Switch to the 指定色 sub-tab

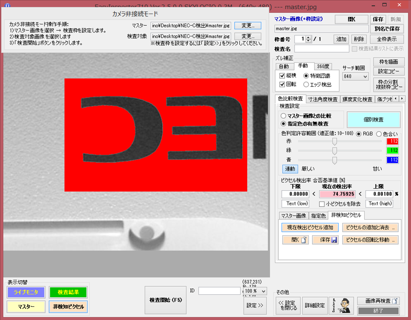[318, 216]
